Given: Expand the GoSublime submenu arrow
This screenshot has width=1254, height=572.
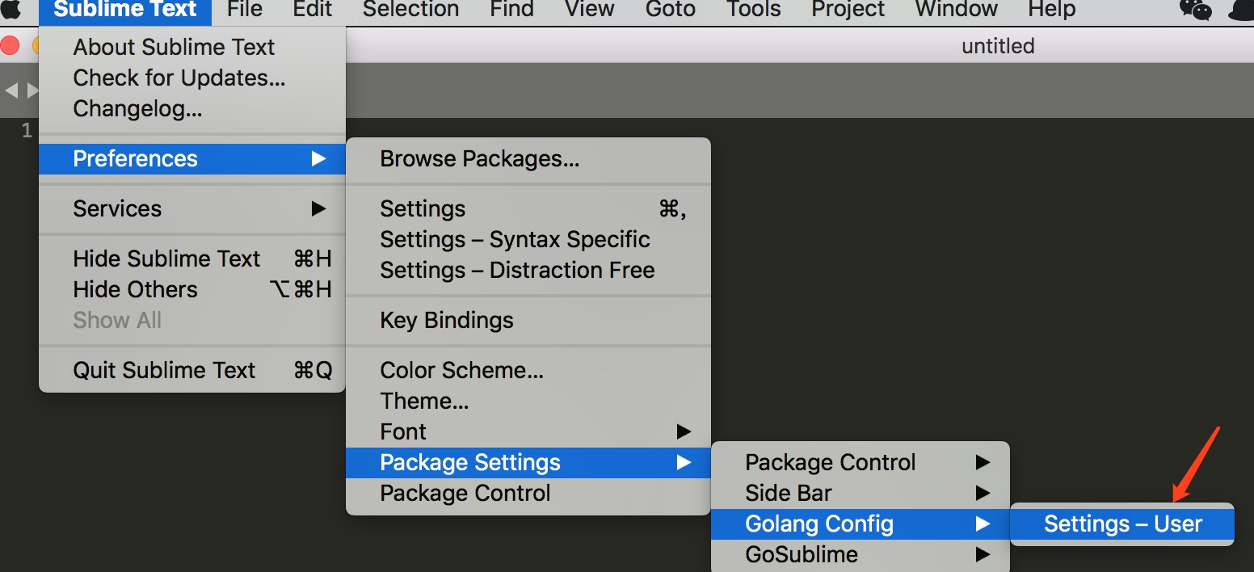Looking at the screenshot, I should tap(982, 554).
